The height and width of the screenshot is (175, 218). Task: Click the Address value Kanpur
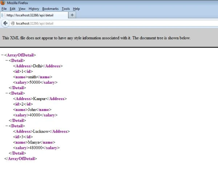pos(40,99)
